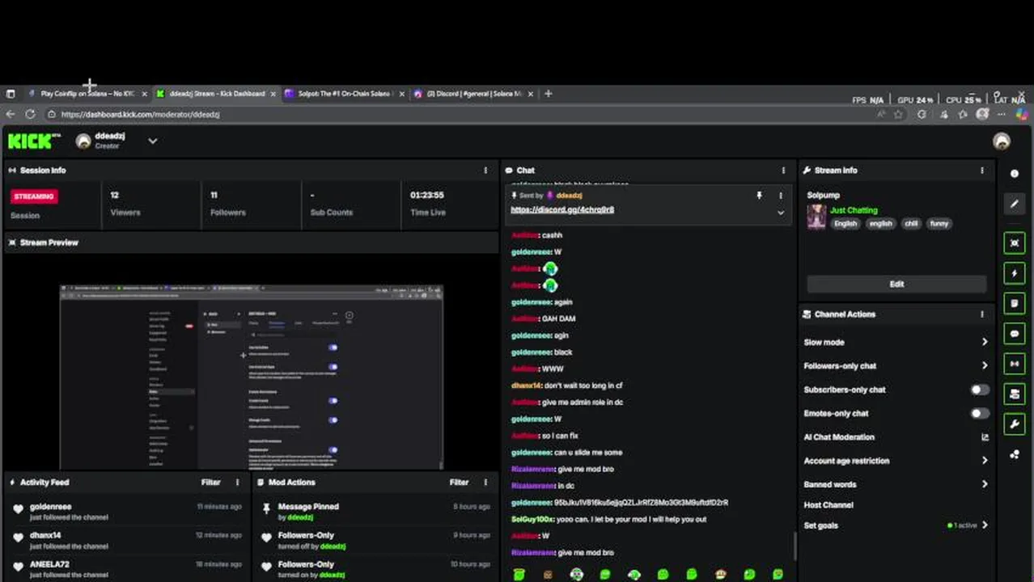
Task: Open Mod Actions Filter
Action: point(459,483)
